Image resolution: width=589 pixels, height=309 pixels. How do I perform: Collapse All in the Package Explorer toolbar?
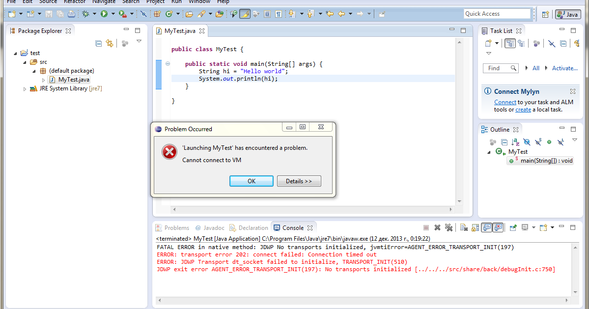coord(98,43)
